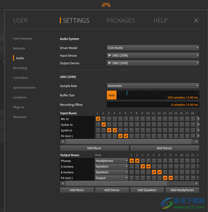The image size is (208, 212).
Task: Uncheck Synth In channel 3
Action: tap(109, 130)
